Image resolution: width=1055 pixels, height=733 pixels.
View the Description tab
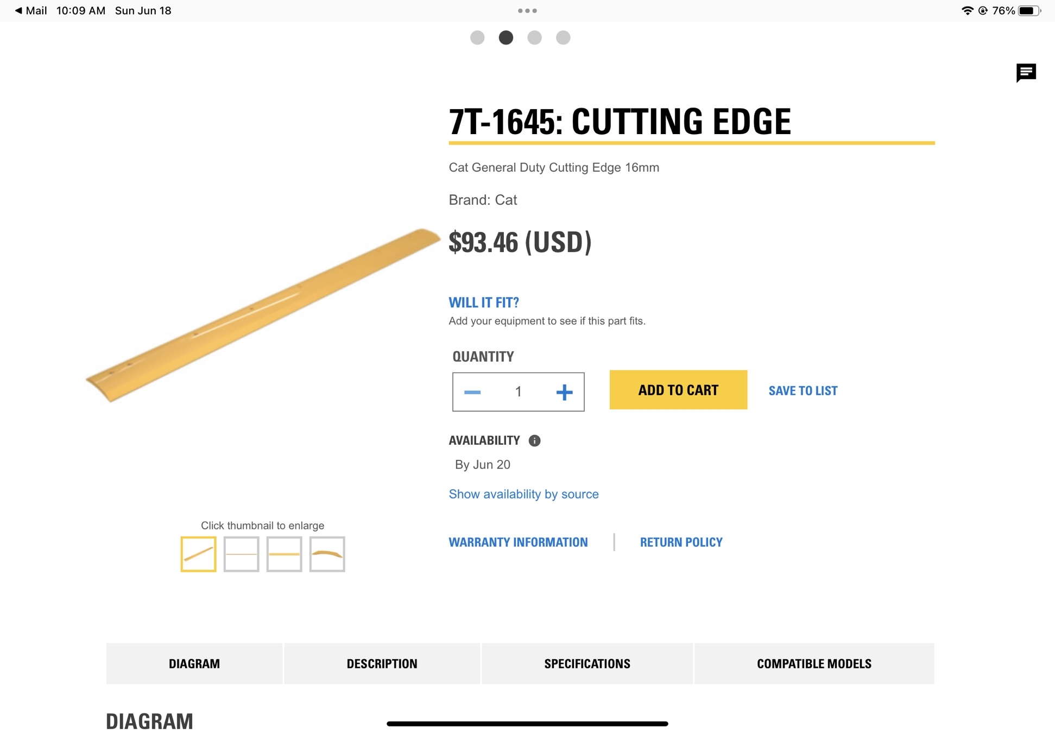[382, 664]
